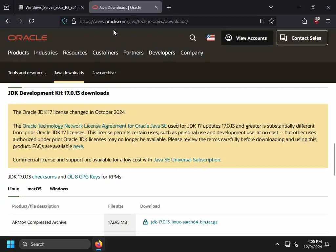Click the Firefox View icon in the tab bar
336x252 pixels.
(x=7, y=8)
